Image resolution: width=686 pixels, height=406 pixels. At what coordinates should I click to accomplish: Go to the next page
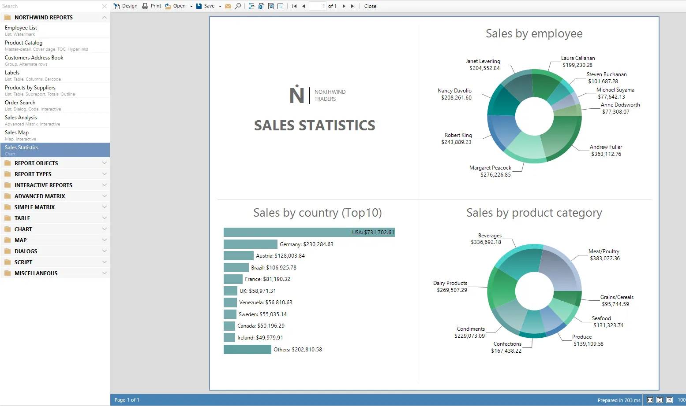344,6
